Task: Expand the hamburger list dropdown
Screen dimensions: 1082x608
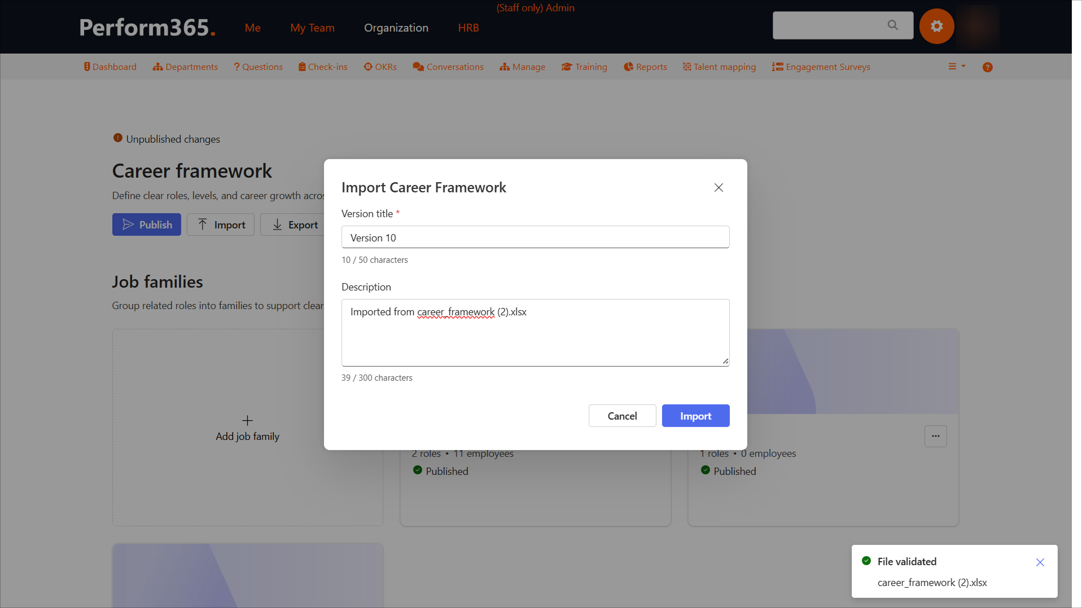Action: coord(957,67)
